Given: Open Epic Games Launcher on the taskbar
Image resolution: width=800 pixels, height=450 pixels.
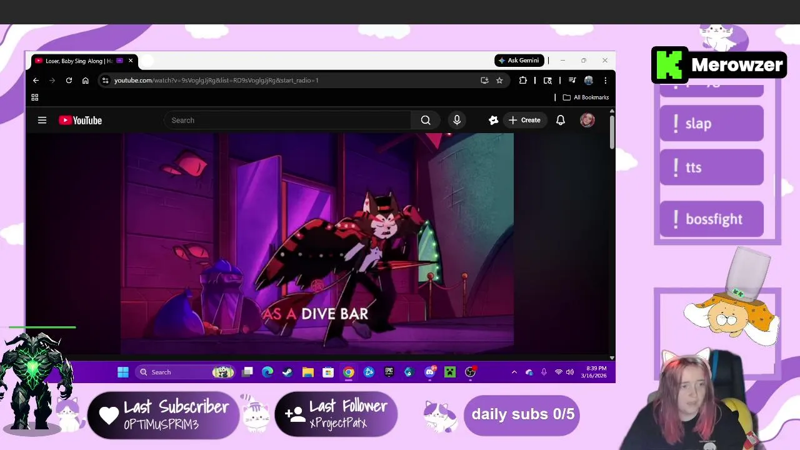Looking at the screenshot, I should click(x=389, y=372).
